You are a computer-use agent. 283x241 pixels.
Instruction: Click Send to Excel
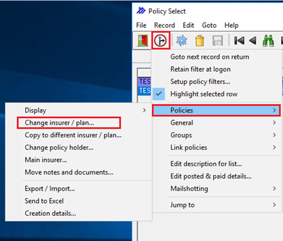click(79, 201)
